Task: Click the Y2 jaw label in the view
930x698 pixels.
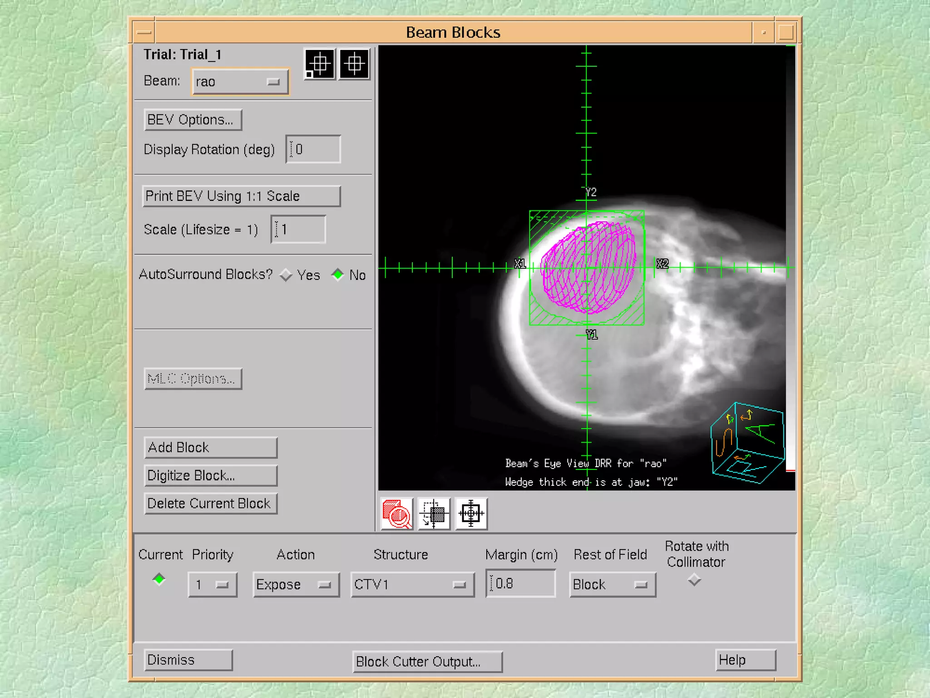Action: tap(591, 192)
